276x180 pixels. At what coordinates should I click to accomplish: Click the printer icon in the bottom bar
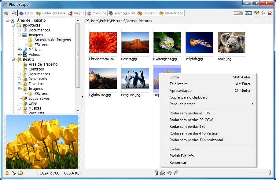point(163,173)
